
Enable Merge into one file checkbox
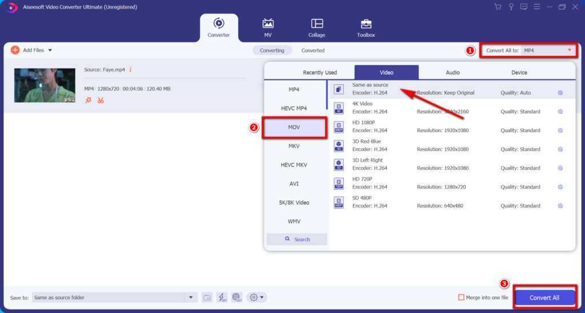[x=461, y=298]
